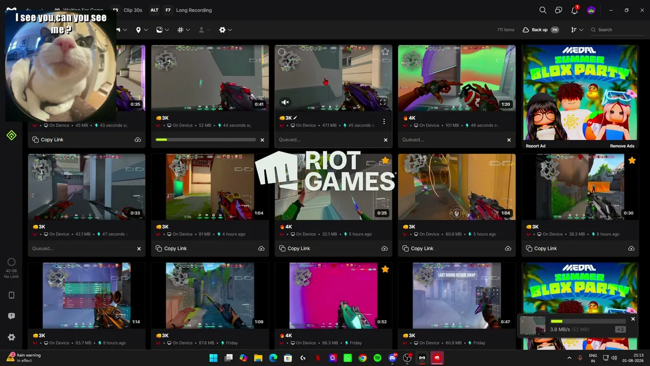Open the chat messages icon
650x366 pixels.
pos(559,10)
